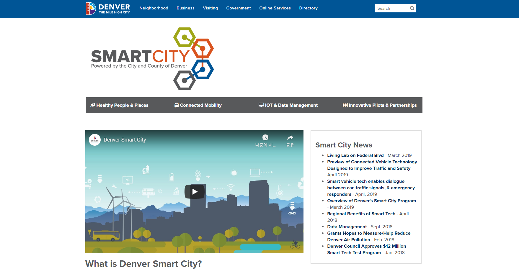Open the Online Services menu
Viewport: 519px width, 271px height.
click(x=275, y=8)
